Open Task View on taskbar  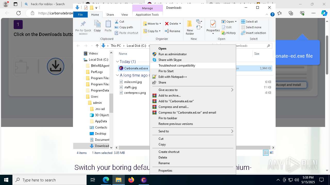pos(93,180)
